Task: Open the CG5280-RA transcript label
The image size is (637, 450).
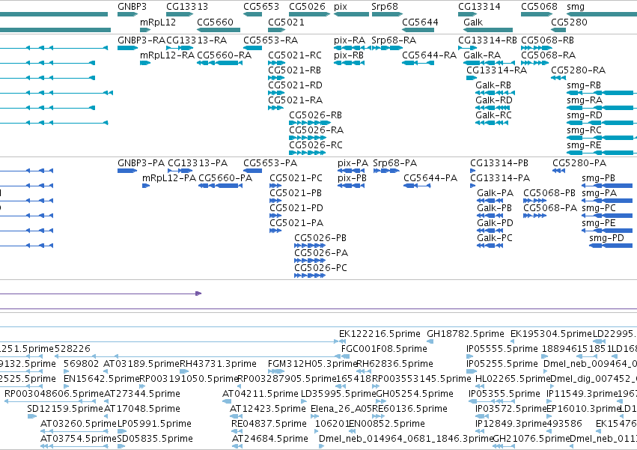Action: click(578, 70)
